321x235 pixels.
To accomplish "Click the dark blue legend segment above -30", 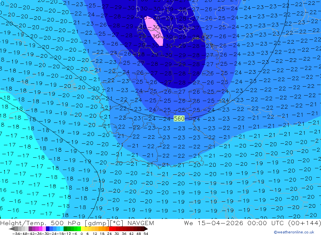I will click(x=48, y=229).
